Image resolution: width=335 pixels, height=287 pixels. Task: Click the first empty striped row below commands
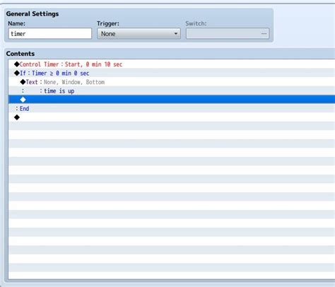172,126
